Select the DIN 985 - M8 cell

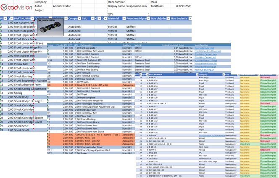click(155, 173)
